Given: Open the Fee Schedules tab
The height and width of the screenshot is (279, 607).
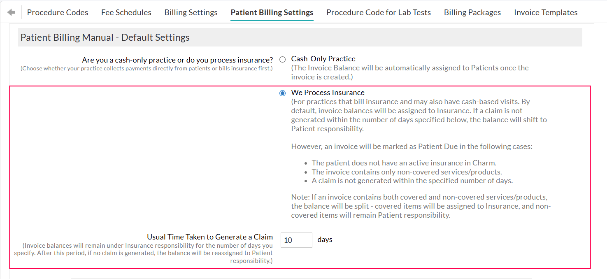Looking at the screenshot, I should tap(126, 12).
